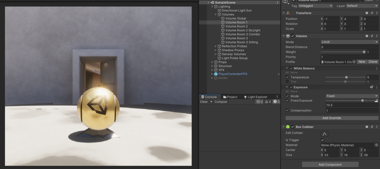The image size is (380, 169).
Task: Open Exposure override three-dot menu
Action: (x=377, y=87)
